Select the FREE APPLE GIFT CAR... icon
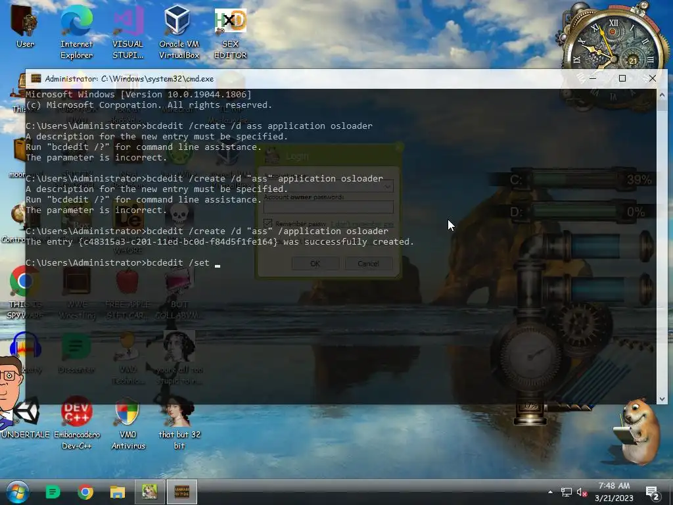Image resolution: width=673 pixels, height=505 pixels. coord(128,292)
